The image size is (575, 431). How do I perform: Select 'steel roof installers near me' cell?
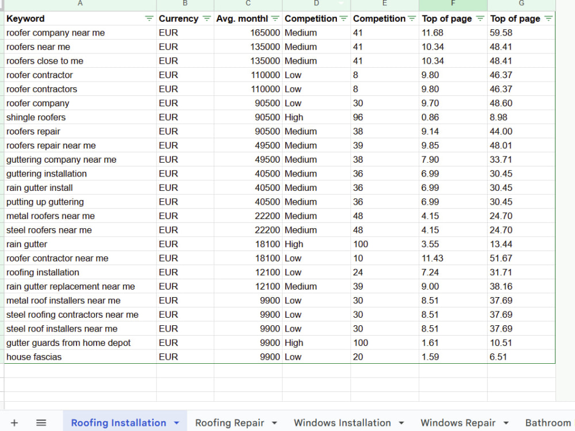[80, 329]
